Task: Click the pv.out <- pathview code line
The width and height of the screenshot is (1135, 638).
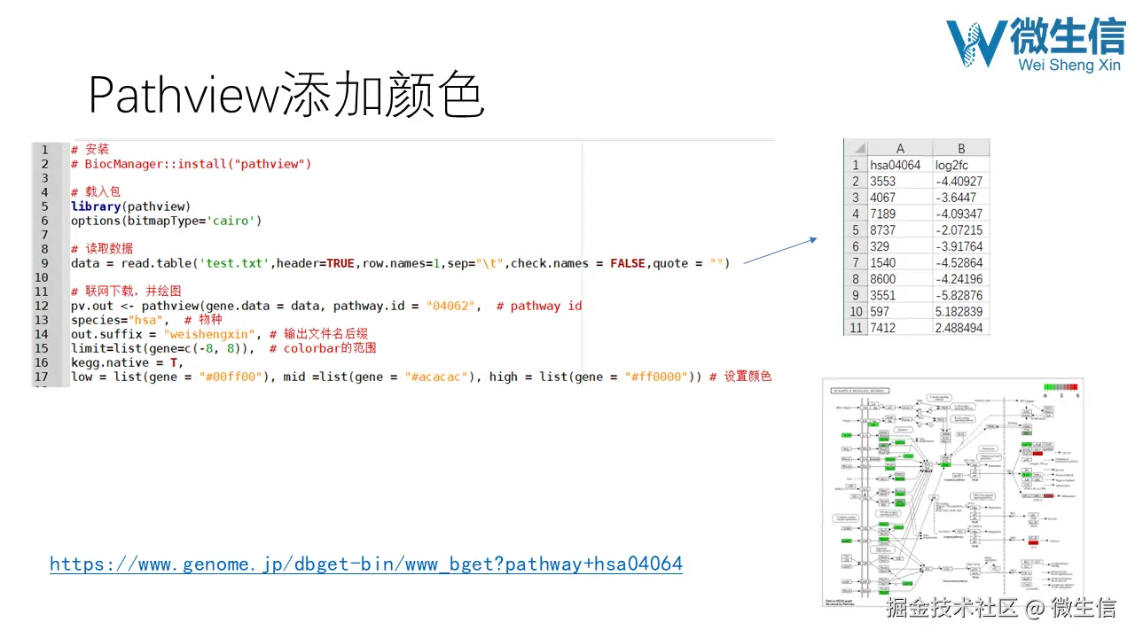Action: [326, 306]
